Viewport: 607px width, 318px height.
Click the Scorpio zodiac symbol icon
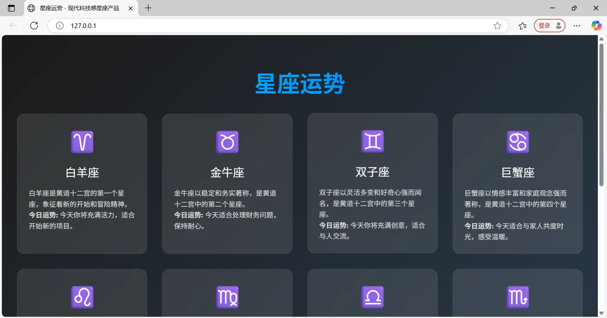pos(518,297)
